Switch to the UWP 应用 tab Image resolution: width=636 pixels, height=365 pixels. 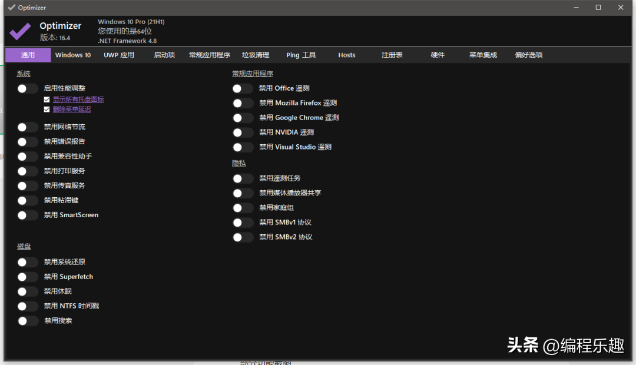[x=119, y=55]
